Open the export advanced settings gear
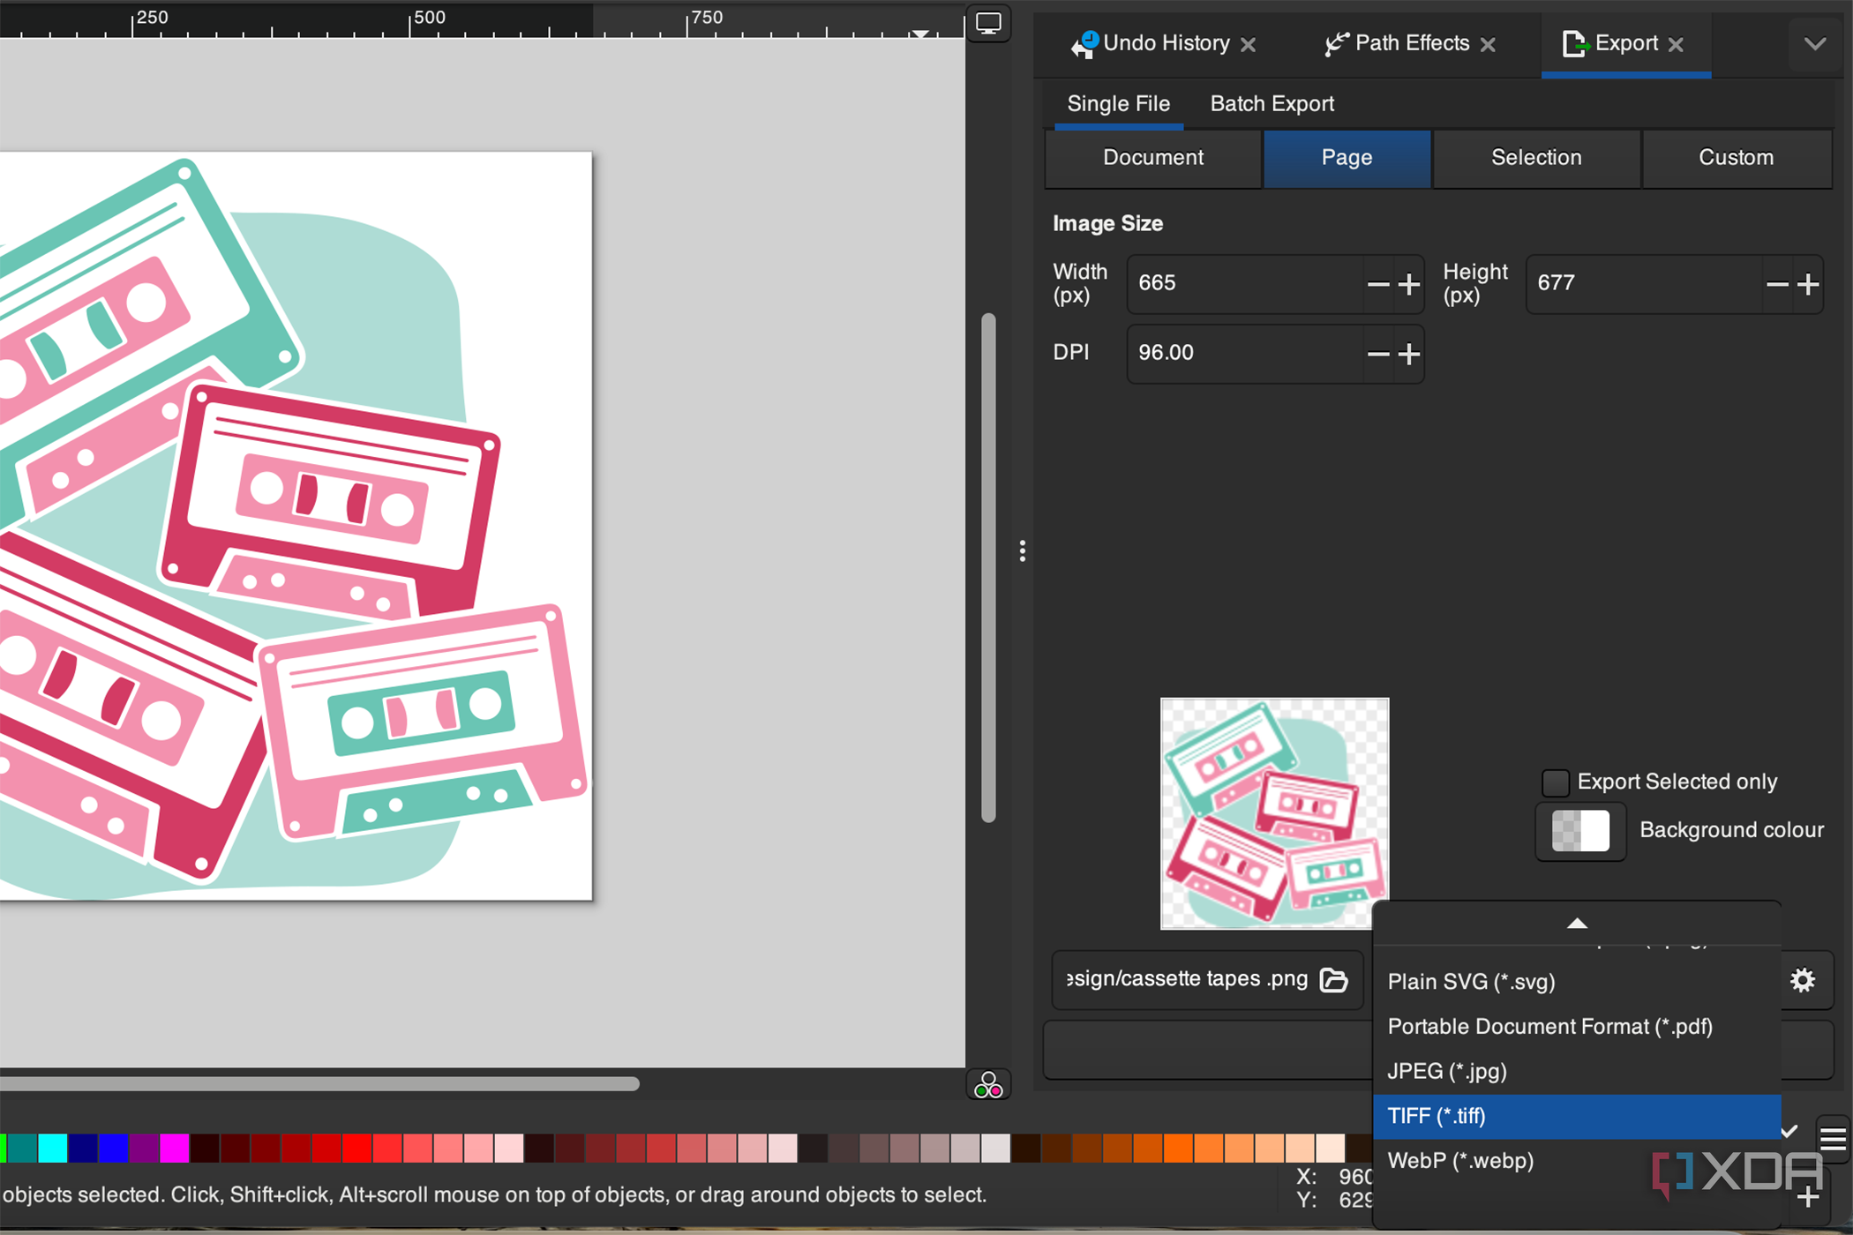 click(1802, 980)
